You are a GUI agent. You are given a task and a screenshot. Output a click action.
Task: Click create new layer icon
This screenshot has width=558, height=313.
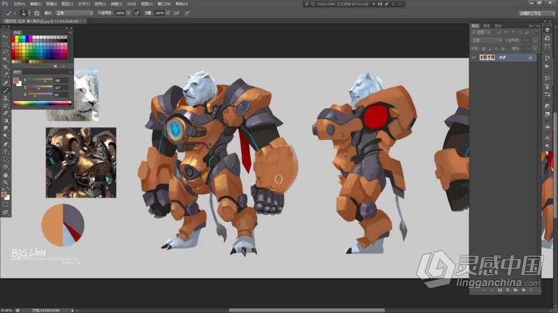[x=523, y=290]
